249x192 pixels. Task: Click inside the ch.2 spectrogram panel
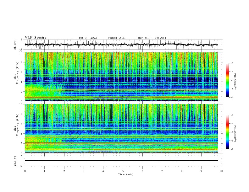tap(121, 129)
